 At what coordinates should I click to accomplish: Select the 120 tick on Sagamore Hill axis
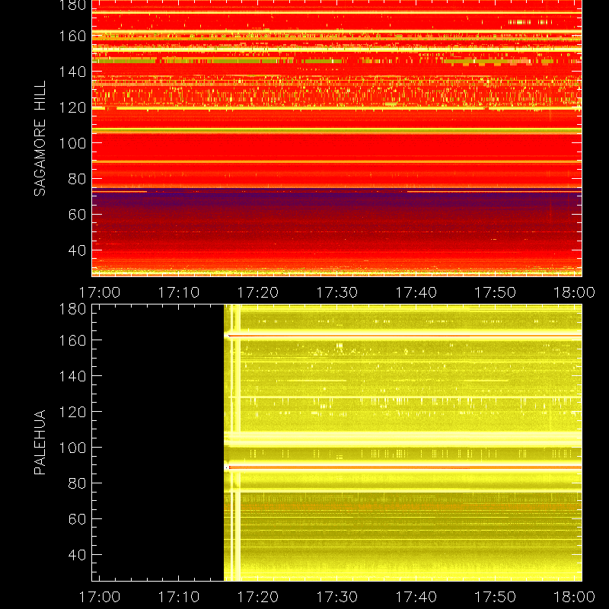72,107
